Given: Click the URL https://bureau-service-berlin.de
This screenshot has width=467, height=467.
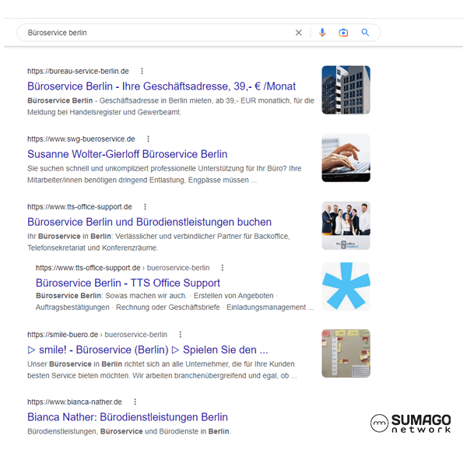Looking at the screenshot, I should click(x=78, y=71).
